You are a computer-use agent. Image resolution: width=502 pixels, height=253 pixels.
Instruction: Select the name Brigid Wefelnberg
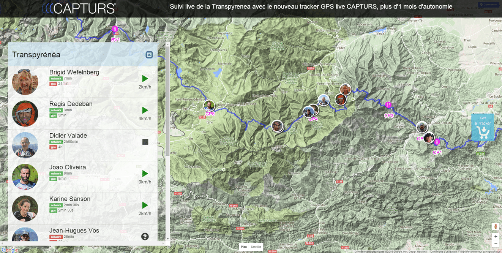coord(74,72)
